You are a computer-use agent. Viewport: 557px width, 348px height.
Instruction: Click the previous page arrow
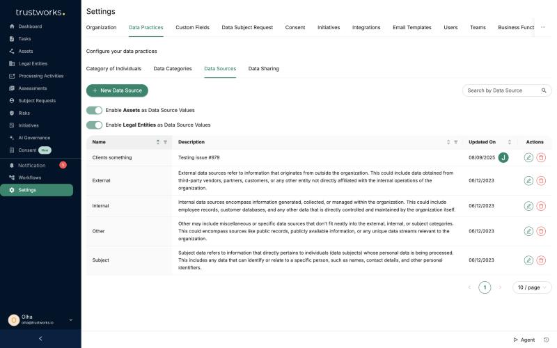tap(469, 287)
